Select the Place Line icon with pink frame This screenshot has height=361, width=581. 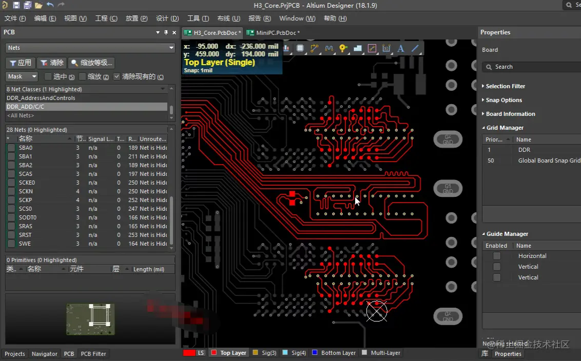(372, 48)
